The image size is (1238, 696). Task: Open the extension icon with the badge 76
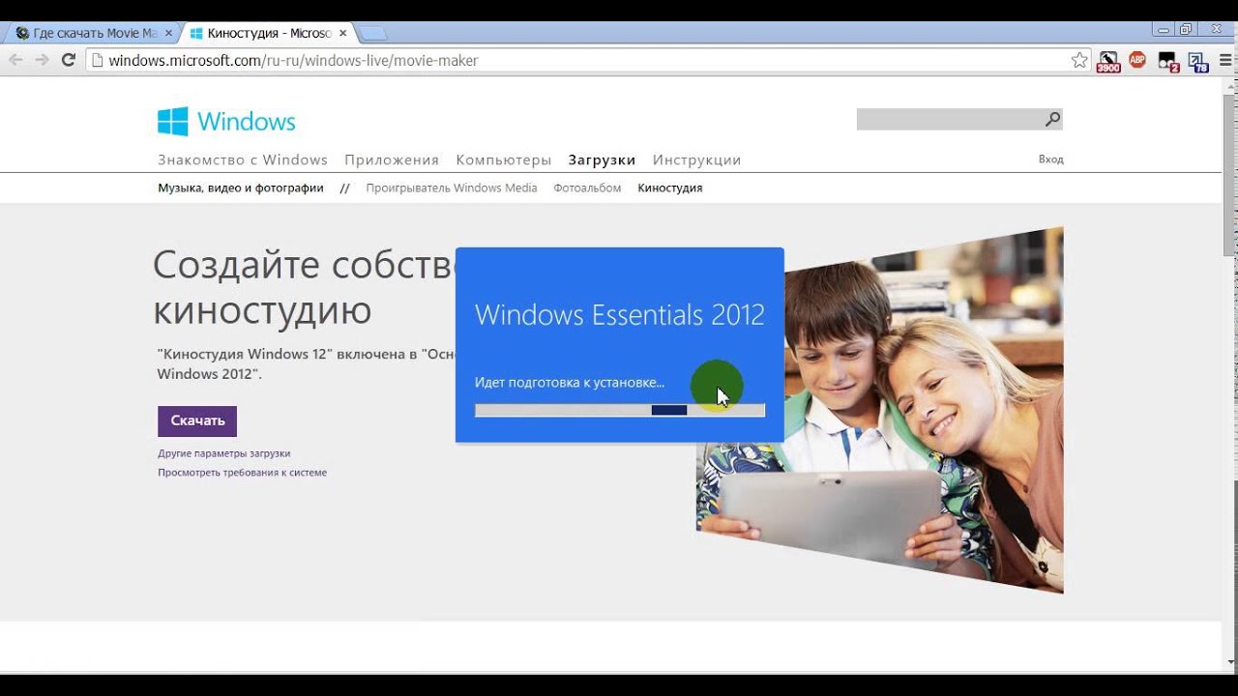(x=1198, y=62)
